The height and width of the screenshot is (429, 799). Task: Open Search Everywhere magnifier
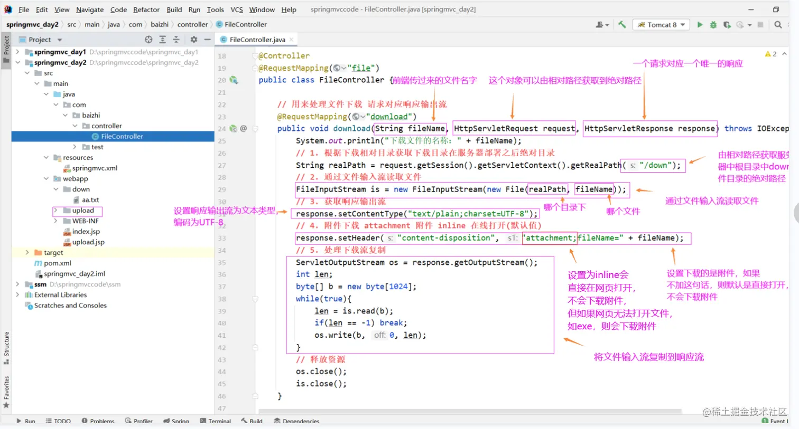click(778, 25)
